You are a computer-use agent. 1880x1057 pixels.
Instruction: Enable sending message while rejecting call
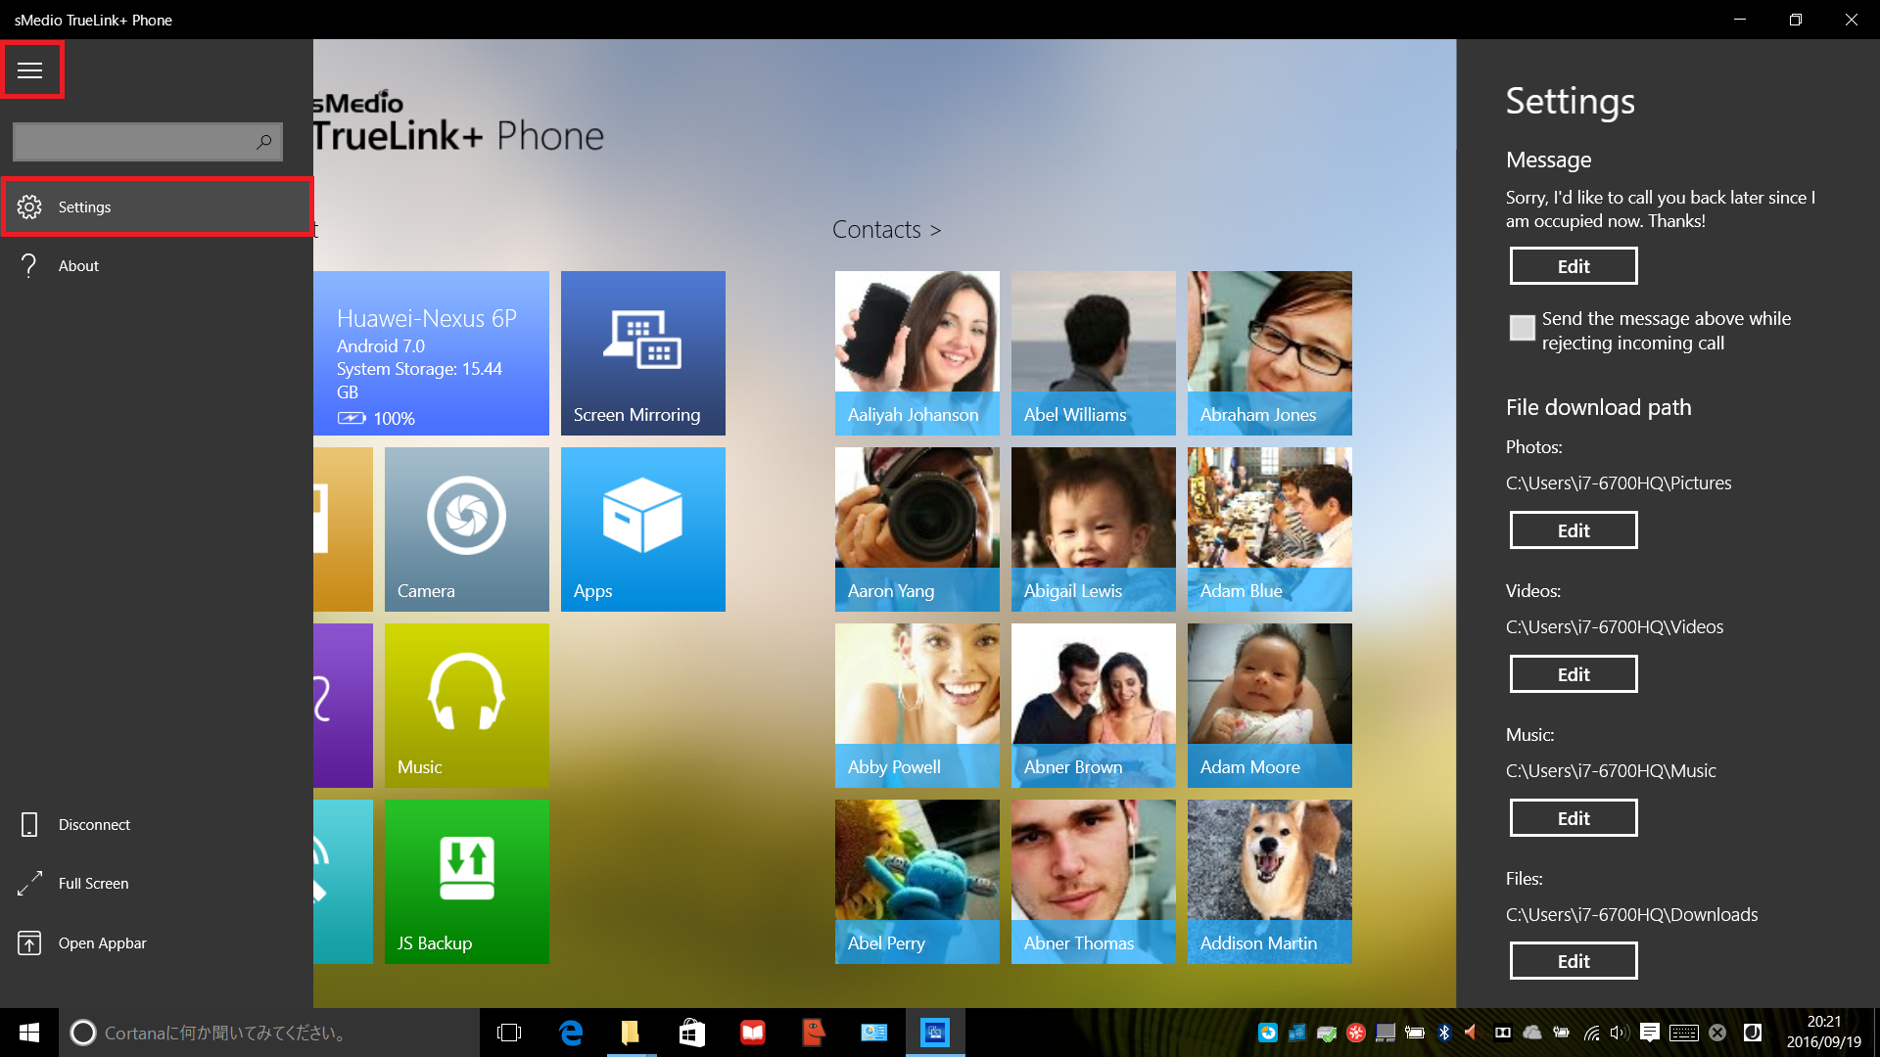1523,328
